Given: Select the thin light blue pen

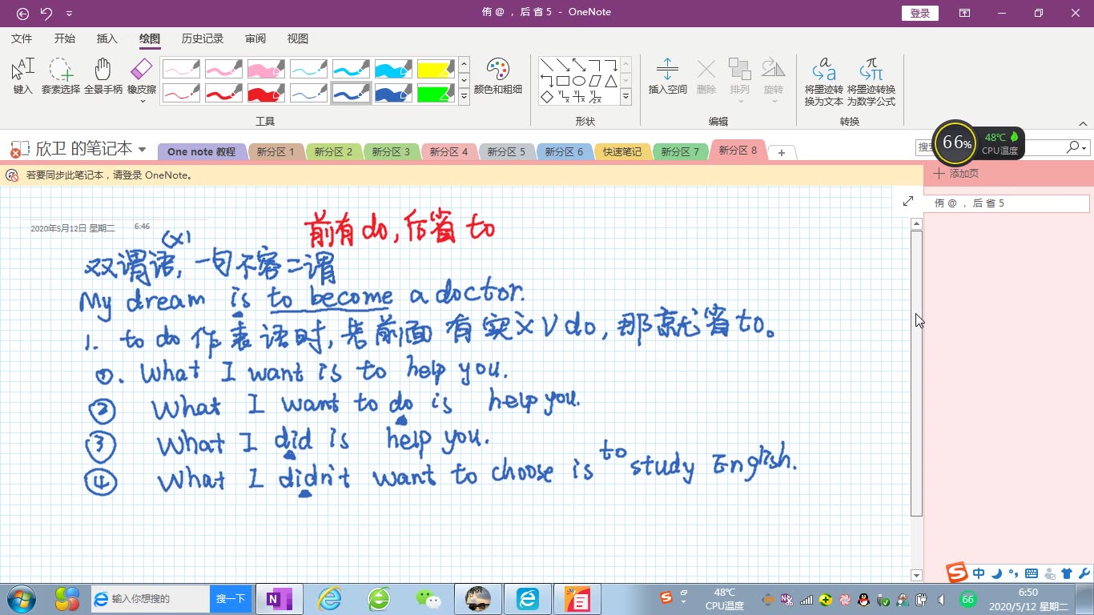Looking at the screenshot, I should (x=308, y=68).
